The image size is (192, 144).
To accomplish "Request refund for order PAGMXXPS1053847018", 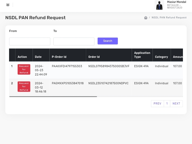I will [x=24, y=86].
